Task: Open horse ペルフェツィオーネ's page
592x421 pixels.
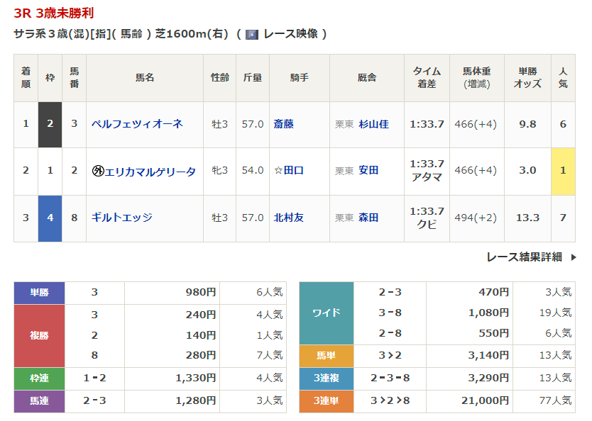Action: [137, 124]
